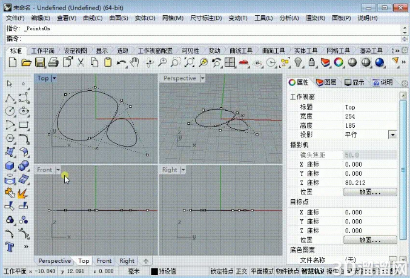Switch to the Perspective viewport tab at bottom

55,261
